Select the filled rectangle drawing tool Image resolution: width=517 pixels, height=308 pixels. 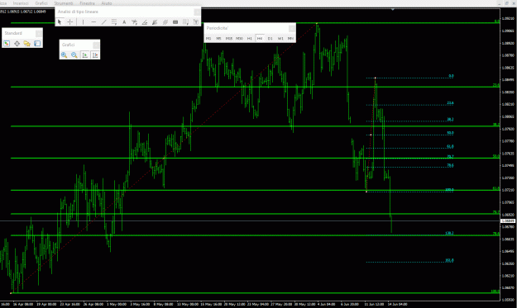[x=175, y=22]
